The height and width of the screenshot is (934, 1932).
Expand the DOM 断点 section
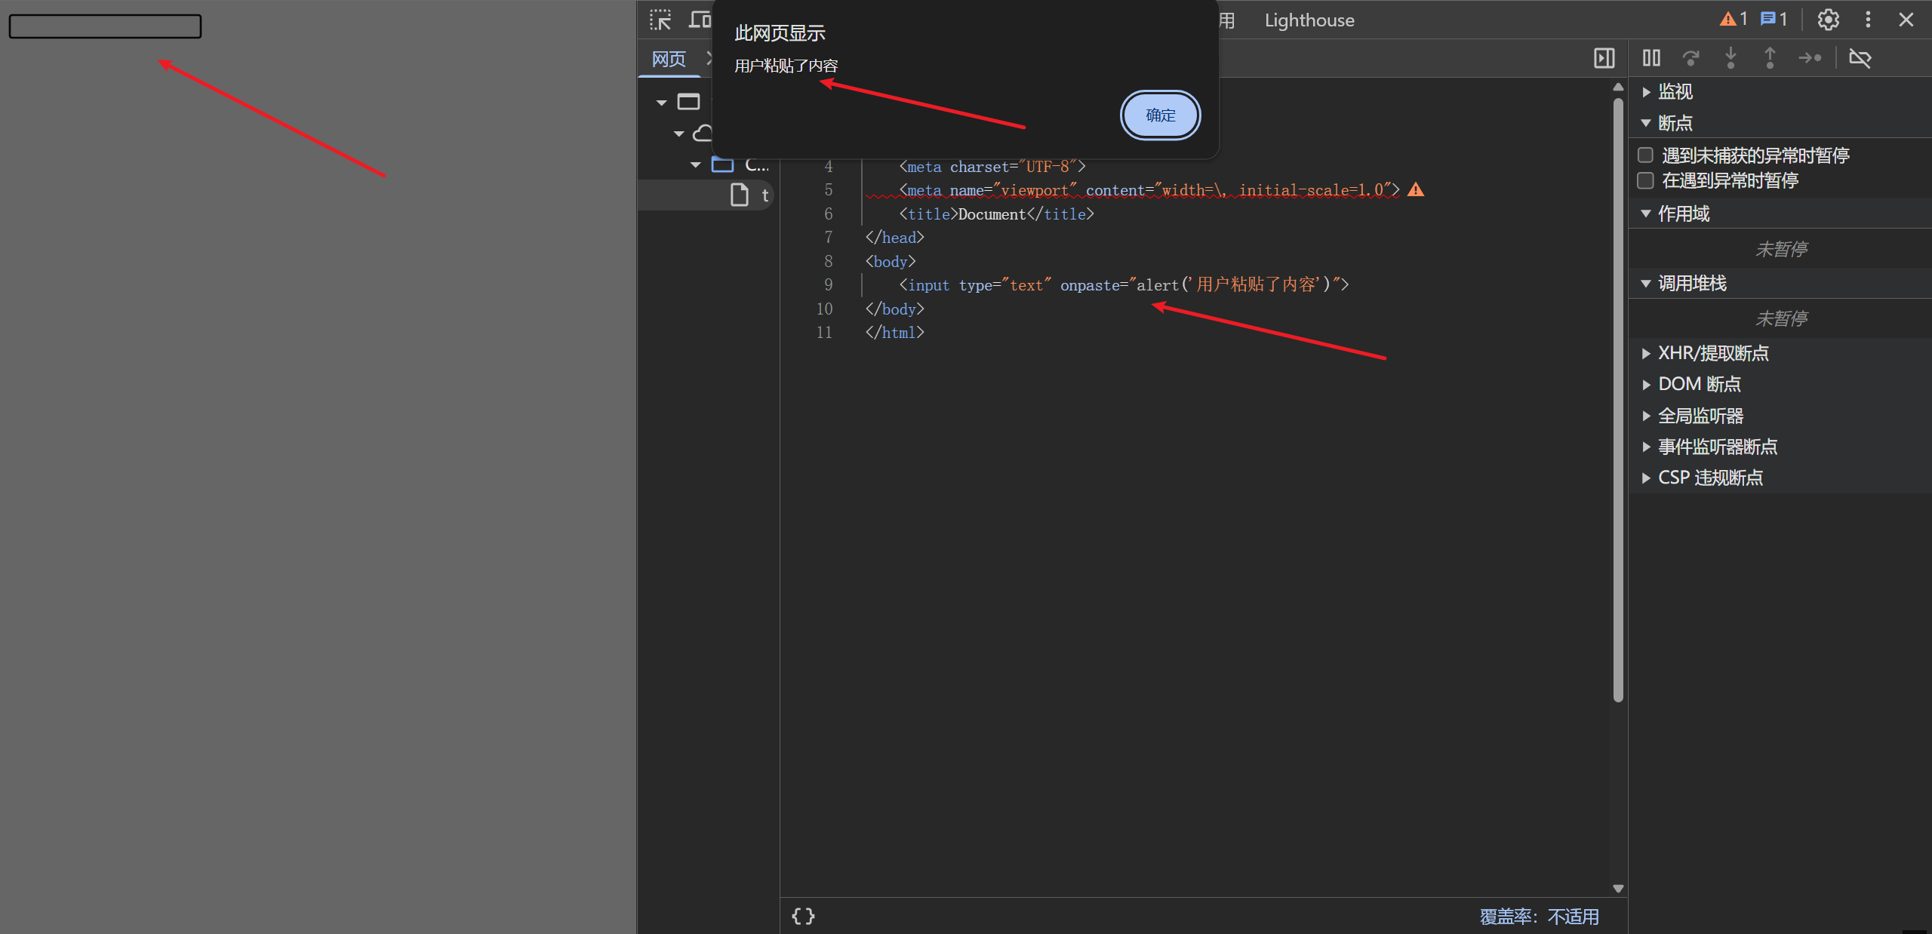click(1699, 384)
